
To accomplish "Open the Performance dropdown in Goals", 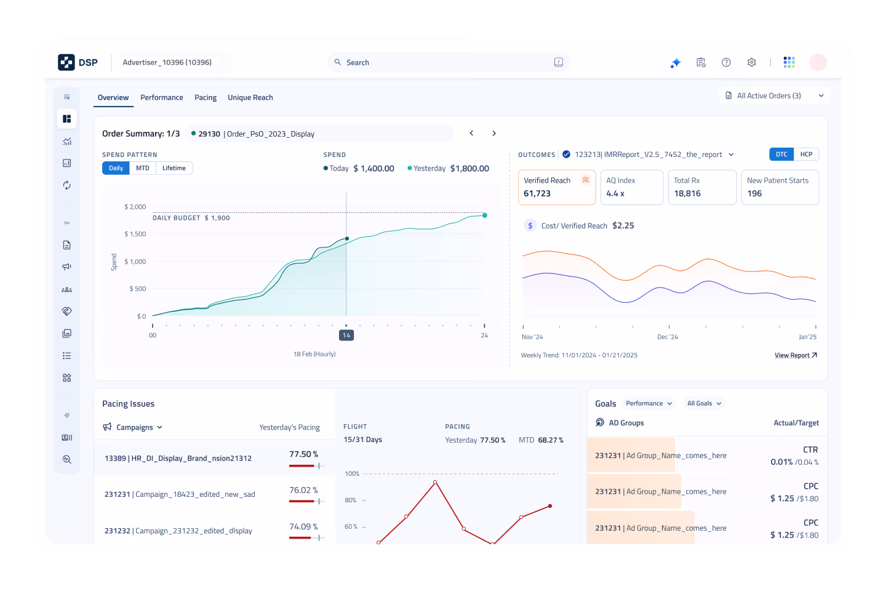I will 649,403.
